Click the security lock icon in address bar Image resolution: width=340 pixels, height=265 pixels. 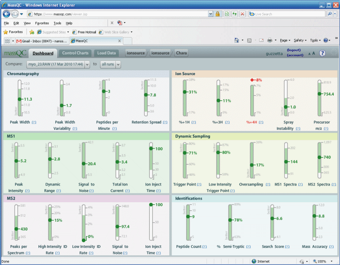point(218,14)
